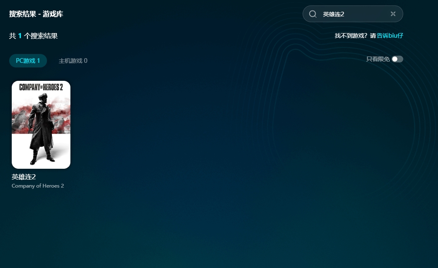Switch to the PC游戏 1 tab
The width and height of the screenshot is (438, 268).
28,61
